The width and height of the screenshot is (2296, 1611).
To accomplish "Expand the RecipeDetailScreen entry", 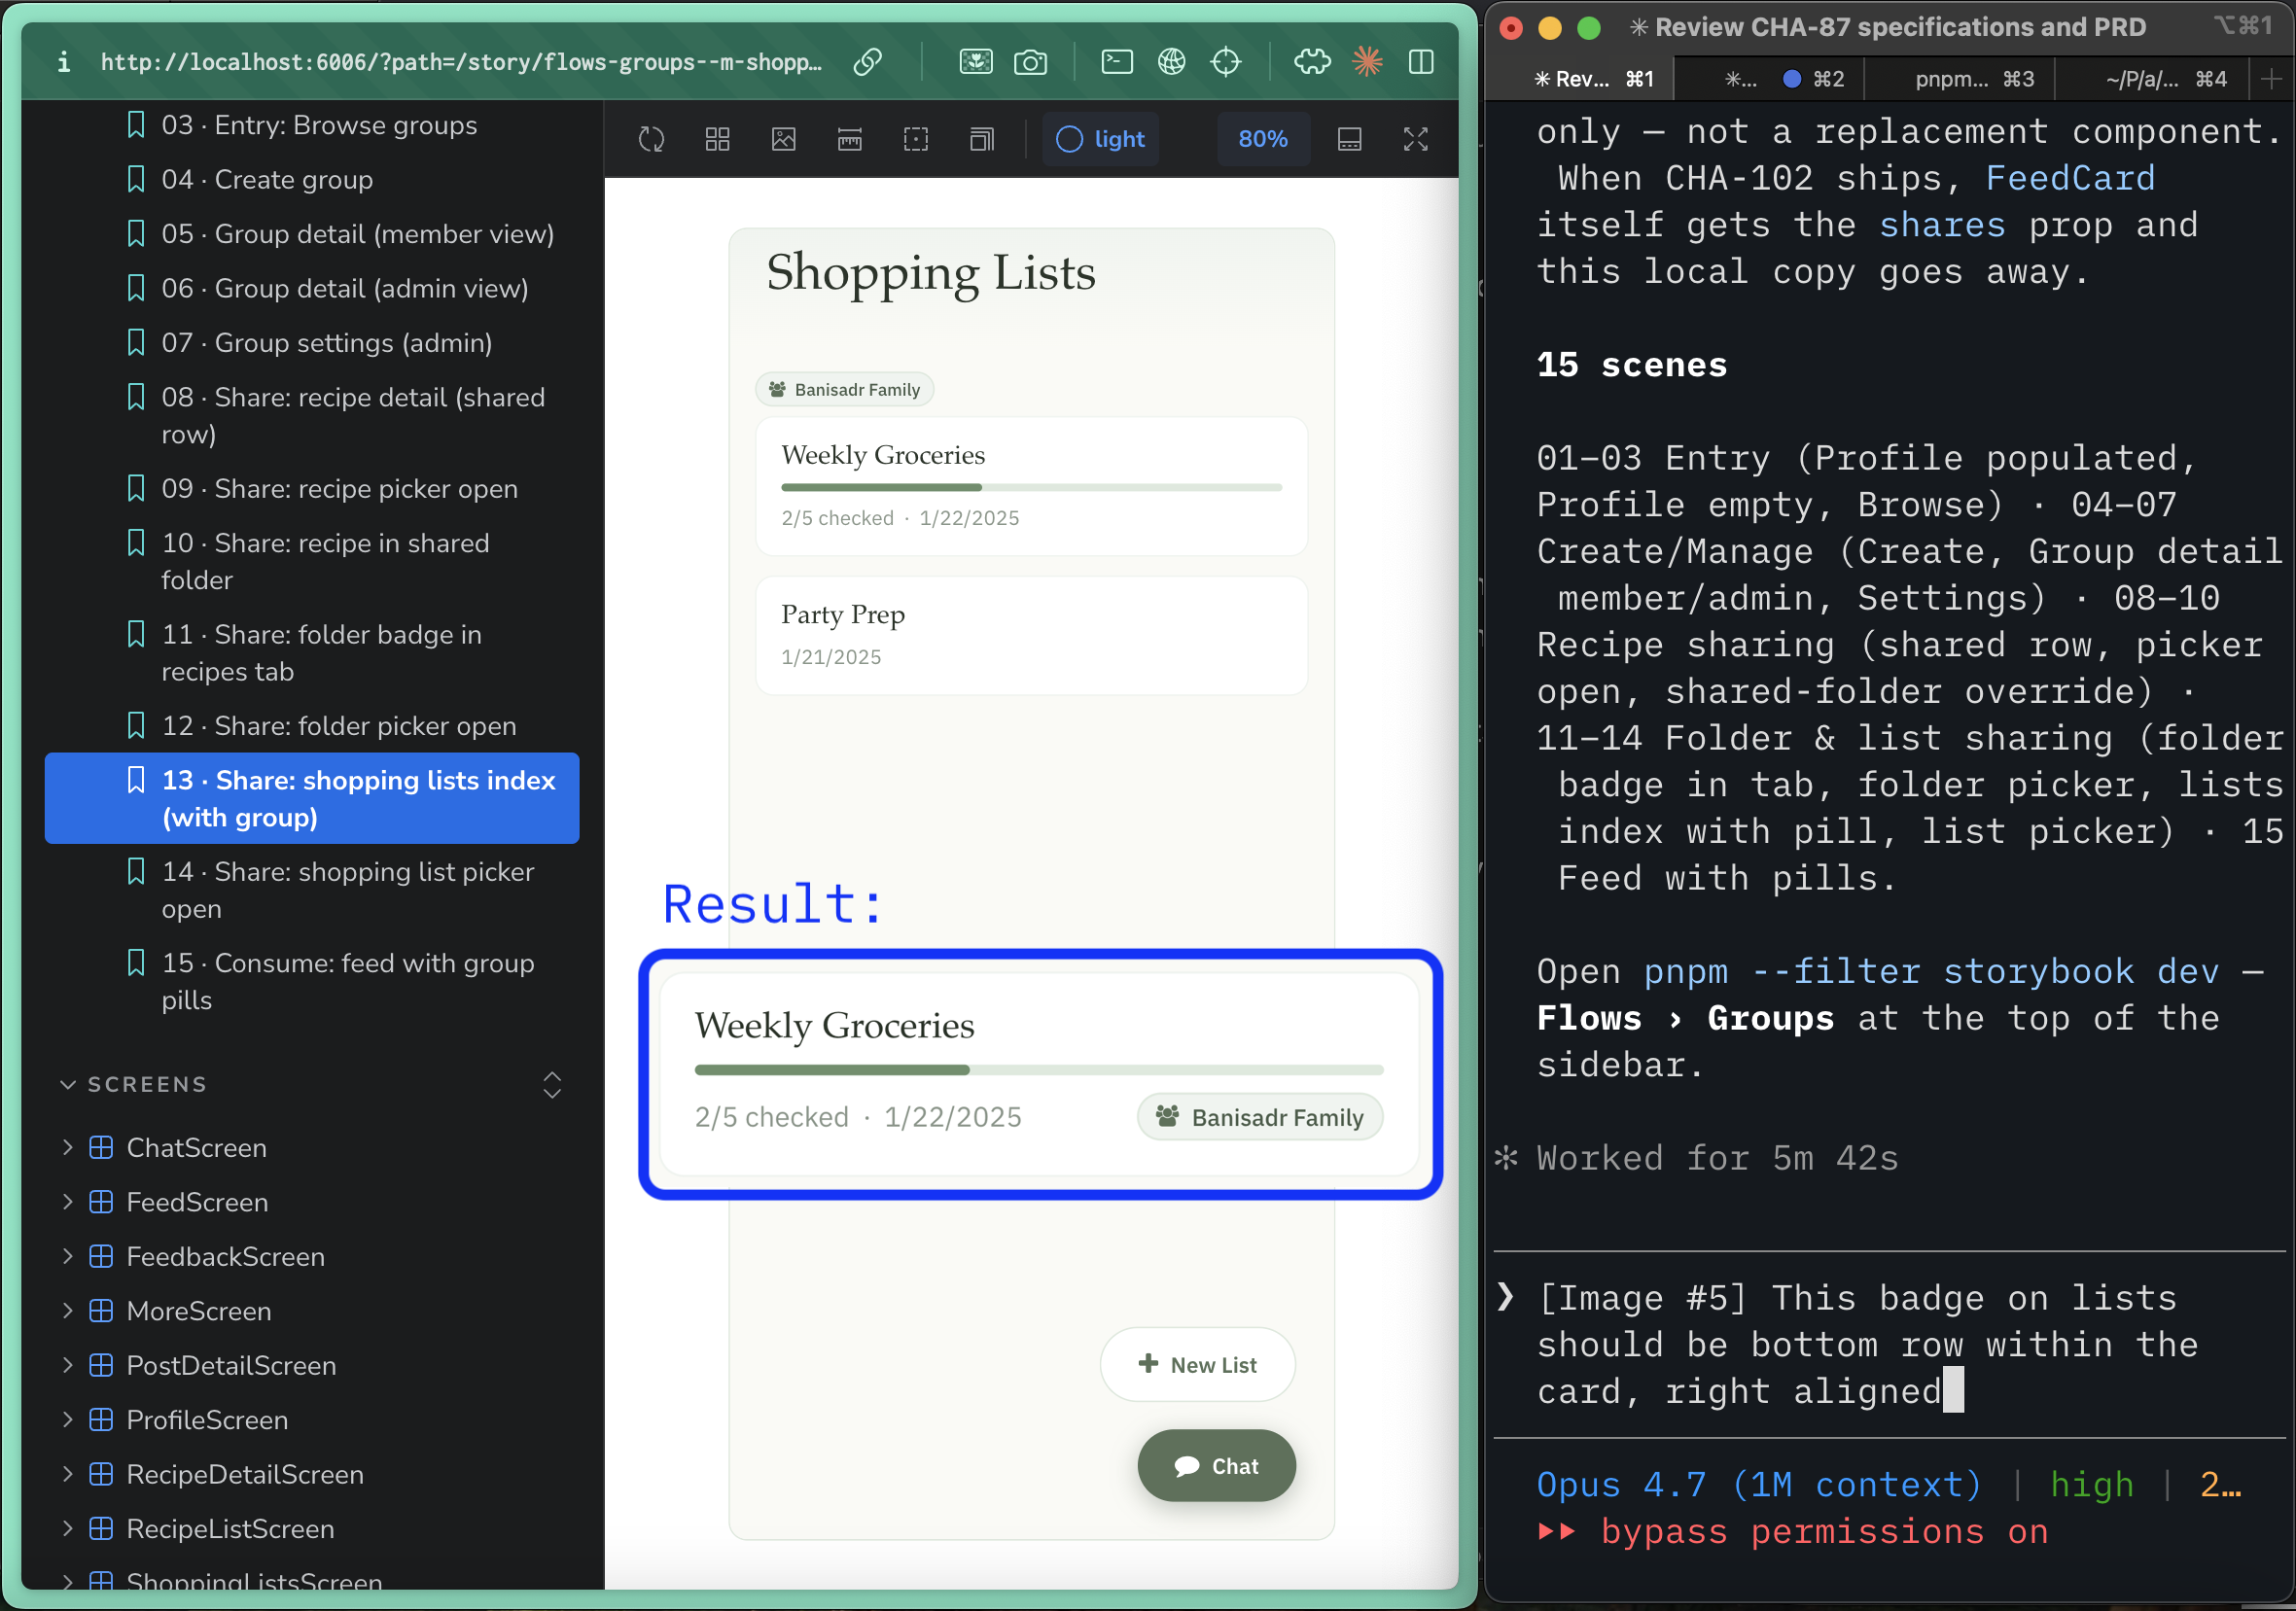I will 67,1474.
